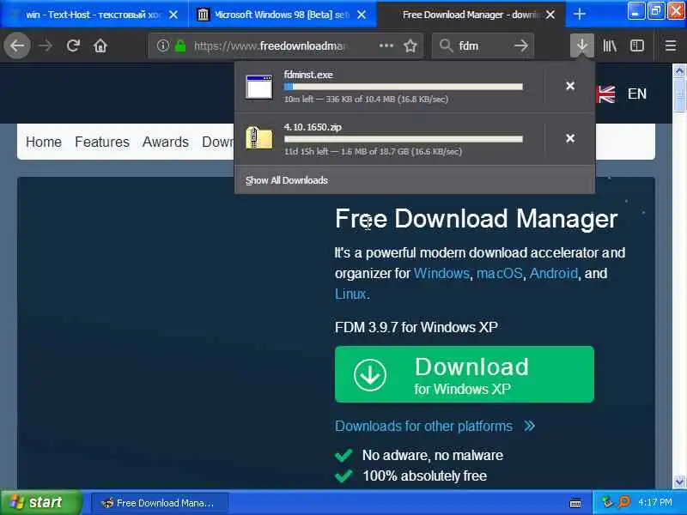Click into the fdm search box

[x=482, y=45]
